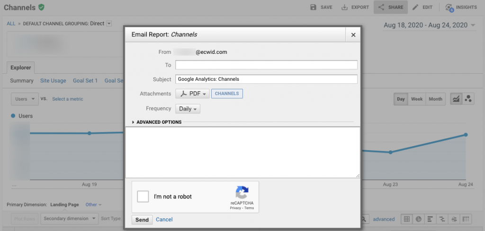485x231 pixels.
Task: Click the PDF file-type icon in Attachments
Action: pos(184,94)
